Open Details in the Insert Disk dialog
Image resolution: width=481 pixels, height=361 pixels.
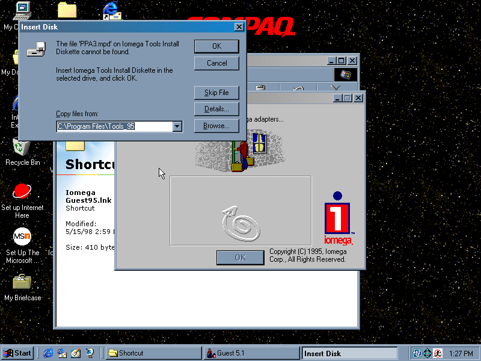216,109
